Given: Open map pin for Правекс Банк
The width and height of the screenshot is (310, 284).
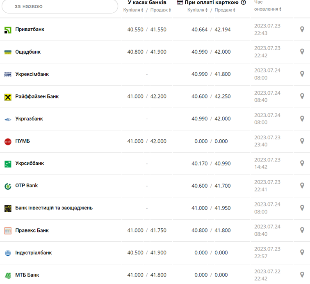Looking at the screenshot, I should click(302, 230).
